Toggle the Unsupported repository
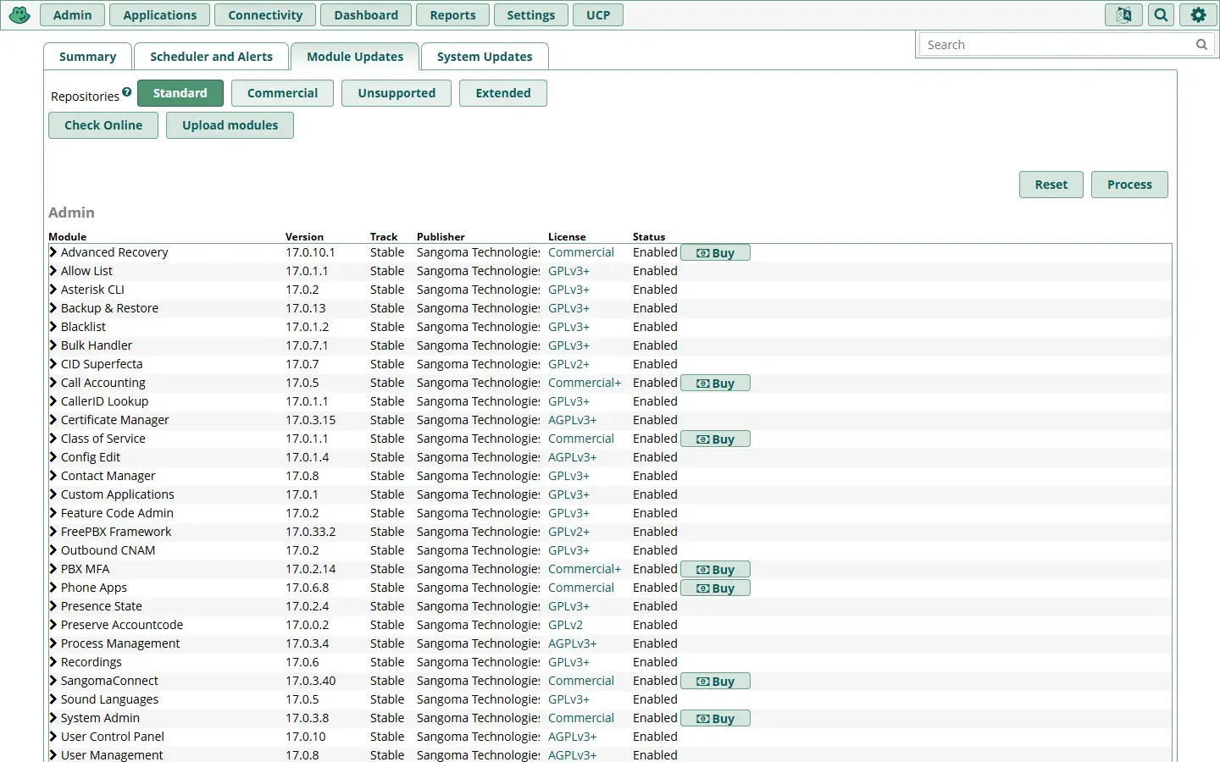Image resolution: width=1220 pixels, height=762 pixels. click(396, 93)
